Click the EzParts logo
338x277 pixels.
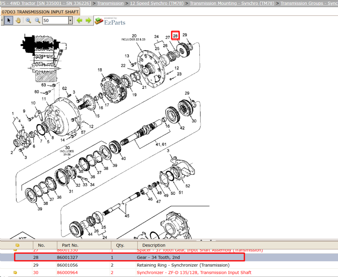point(110,21)
